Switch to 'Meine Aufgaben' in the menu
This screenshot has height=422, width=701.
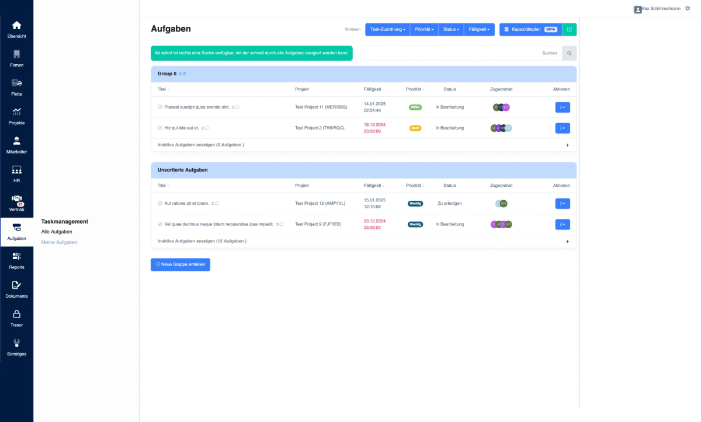58,241
